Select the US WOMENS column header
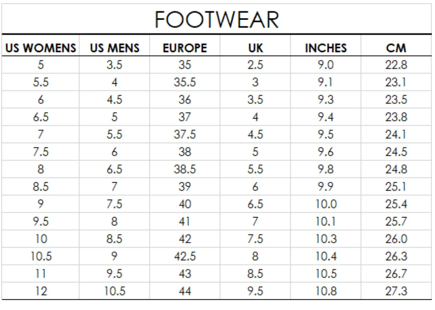The height and width of the screenshot is (310, 435). click(40, 48)
